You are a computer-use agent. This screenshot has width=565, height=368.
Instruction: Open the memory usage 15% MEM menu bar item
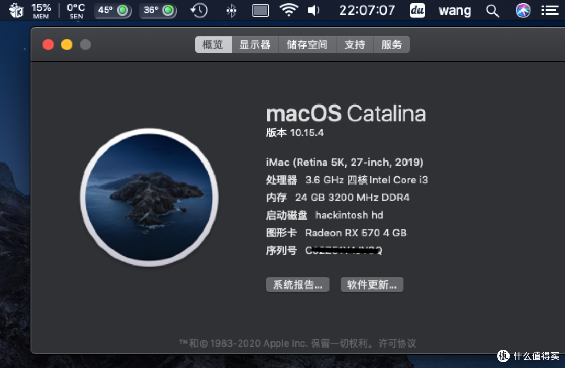tap(41, 10)
